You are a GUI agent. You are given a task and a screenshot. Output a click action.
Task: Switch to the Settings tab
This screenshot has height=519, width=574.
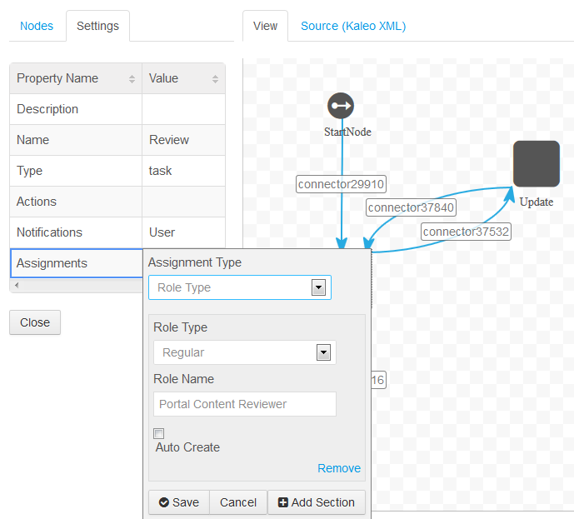[x=97, y=26]
